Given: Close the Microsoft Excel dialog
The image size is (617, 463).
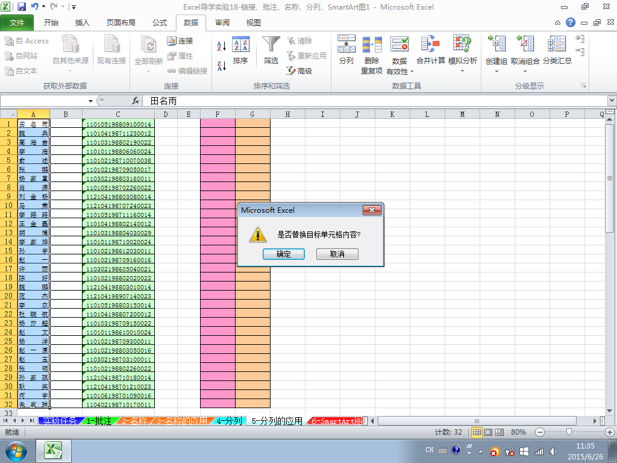Looking at the screenshot, I should tap(372, 210).
